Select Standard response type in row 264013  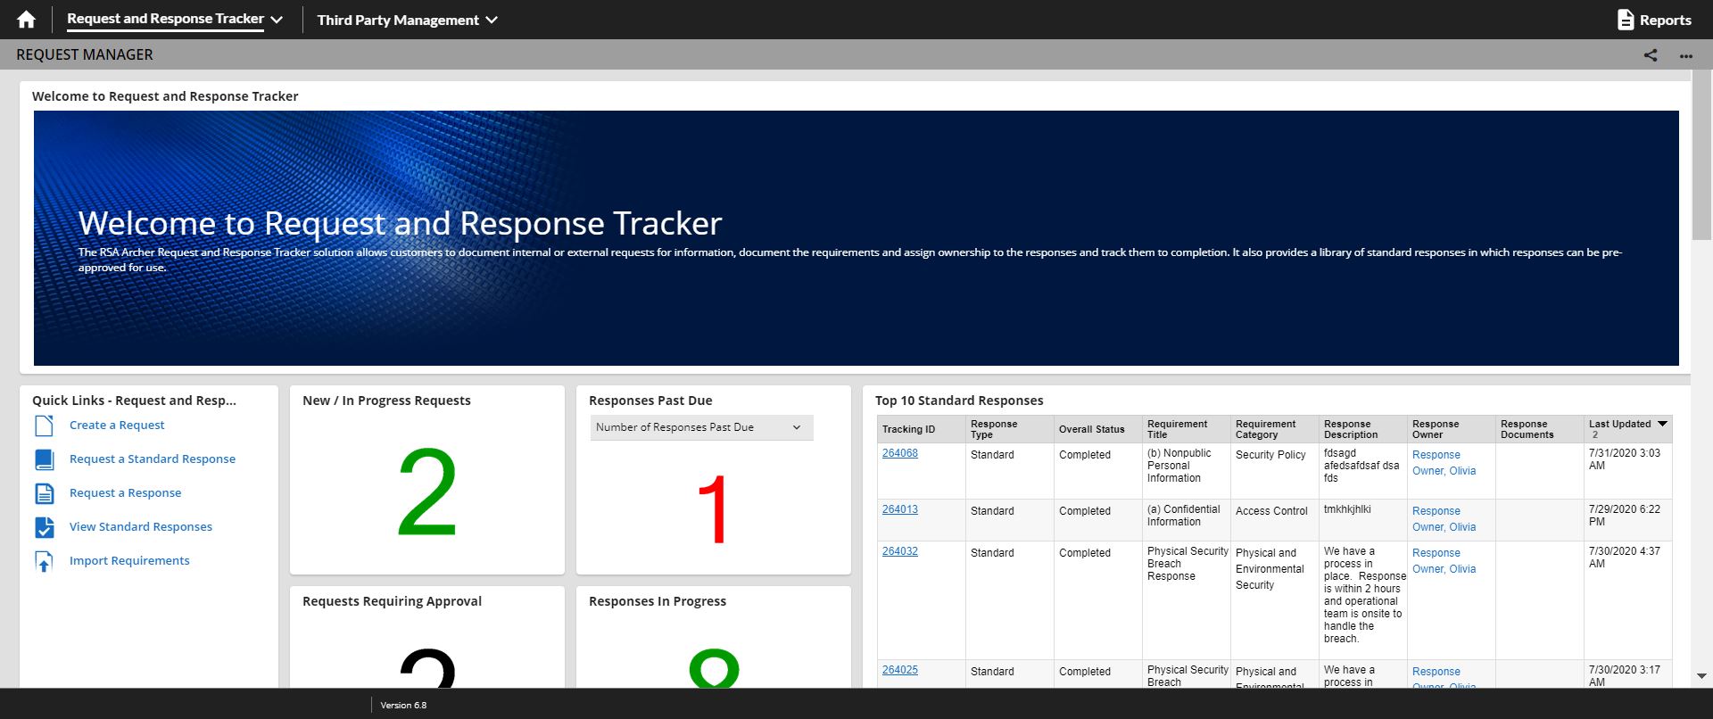[x=992, y=511]
